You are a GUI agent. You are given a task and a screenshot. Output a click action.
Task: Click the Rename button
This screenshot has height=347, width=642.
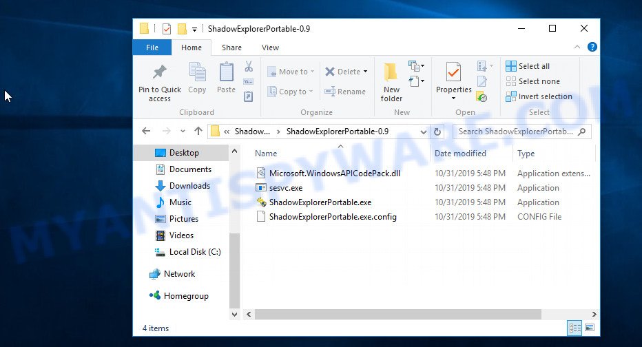coord(344,92)
